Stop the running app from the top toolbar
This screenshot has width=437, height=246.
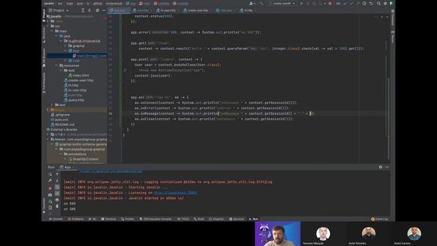(x=330, y=3)
